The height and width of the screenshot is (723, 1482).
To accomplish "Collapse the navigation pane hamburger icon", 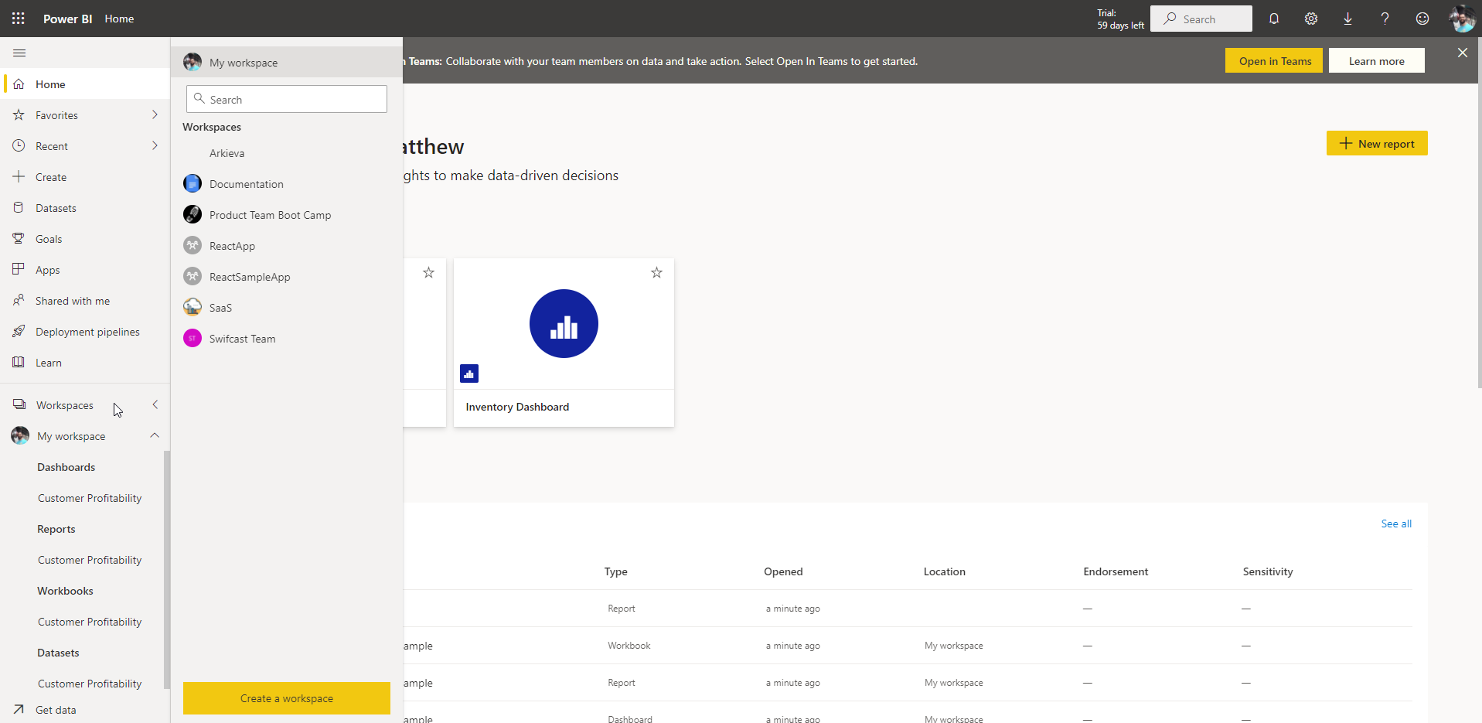I will (19, 53).
